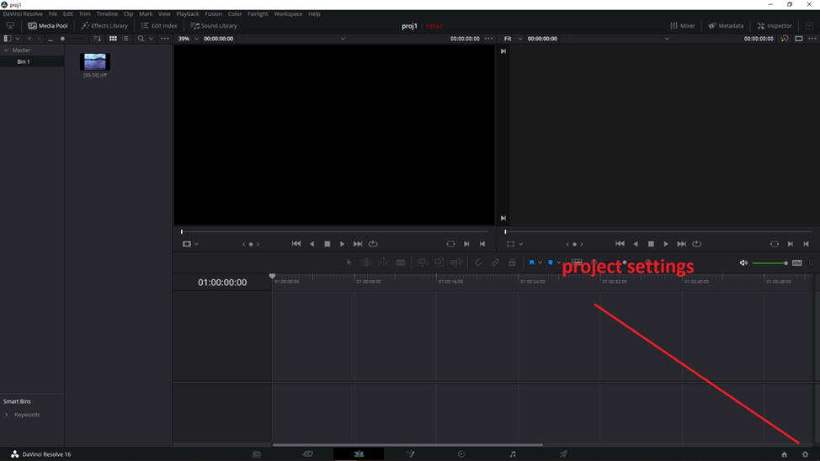
Task: Toggle Snapping magnet icon
Action: tap(478, 262)
